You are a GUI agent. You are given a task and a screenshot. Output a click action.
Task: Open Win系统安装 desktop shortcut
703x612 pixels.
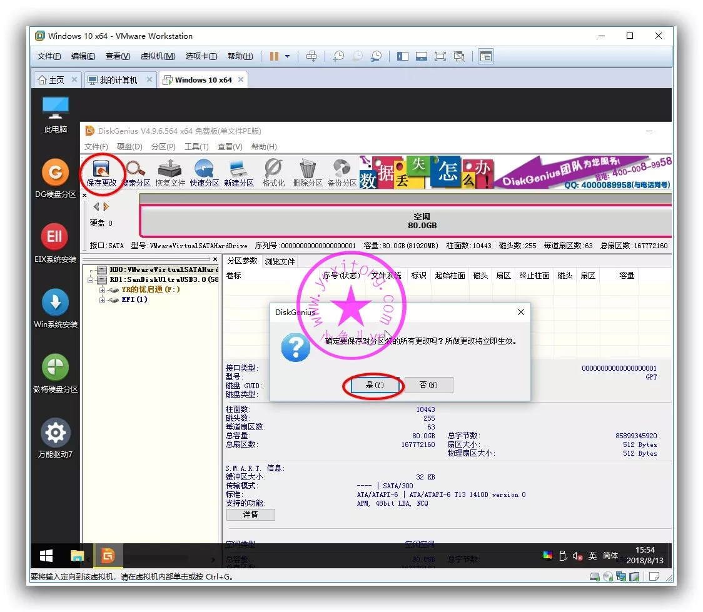click(56, 308)
